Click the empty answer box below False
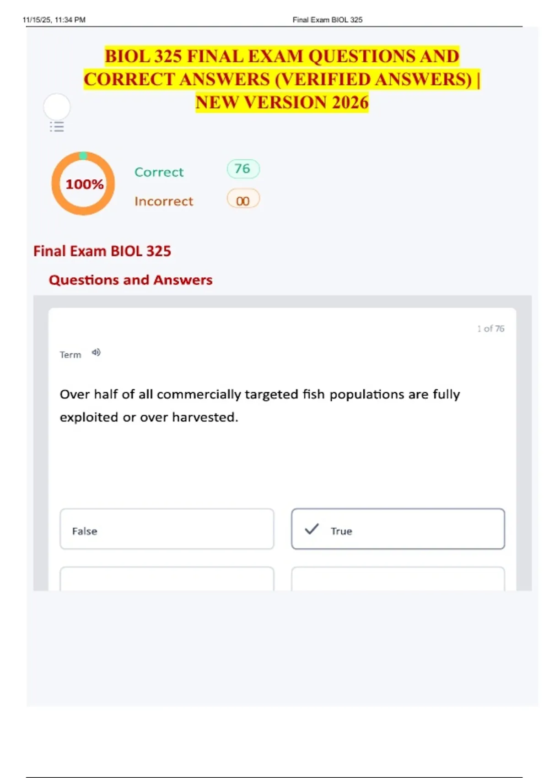The height and width of the screenshot is (778, 549). pyautogui.click(x=167, y=579)
